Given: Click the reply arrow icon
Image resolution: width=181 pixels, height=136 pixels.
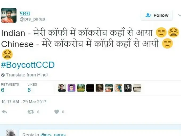Looking at the screenshot, I should (4, 112).
